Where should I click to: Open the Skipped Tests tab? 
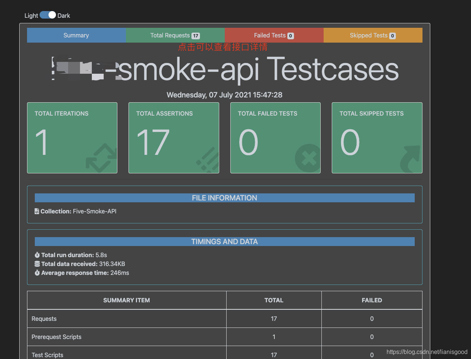click(373, 35)
